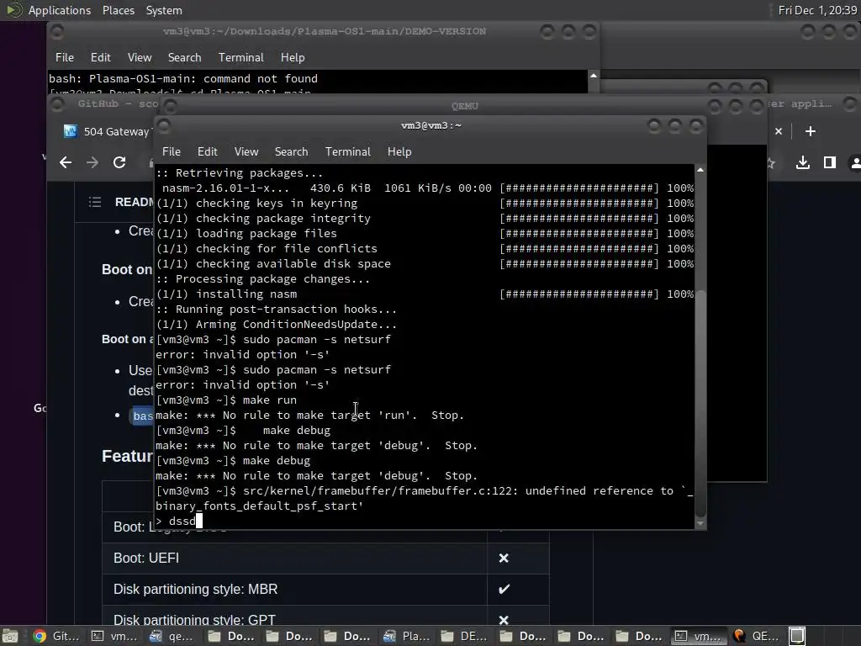The image size is (861, 646).
Task: Open Terminal menu in the DEMO-VERSION terminal
Action: (241, 58)
